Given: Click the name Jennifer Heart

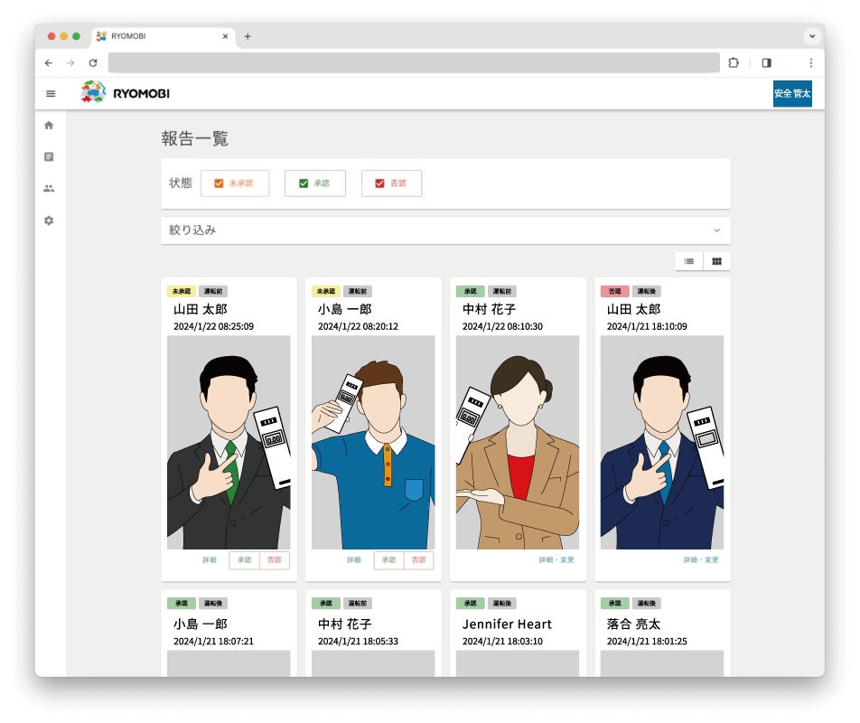Looking at the screenshot, I should click(507, 624).
